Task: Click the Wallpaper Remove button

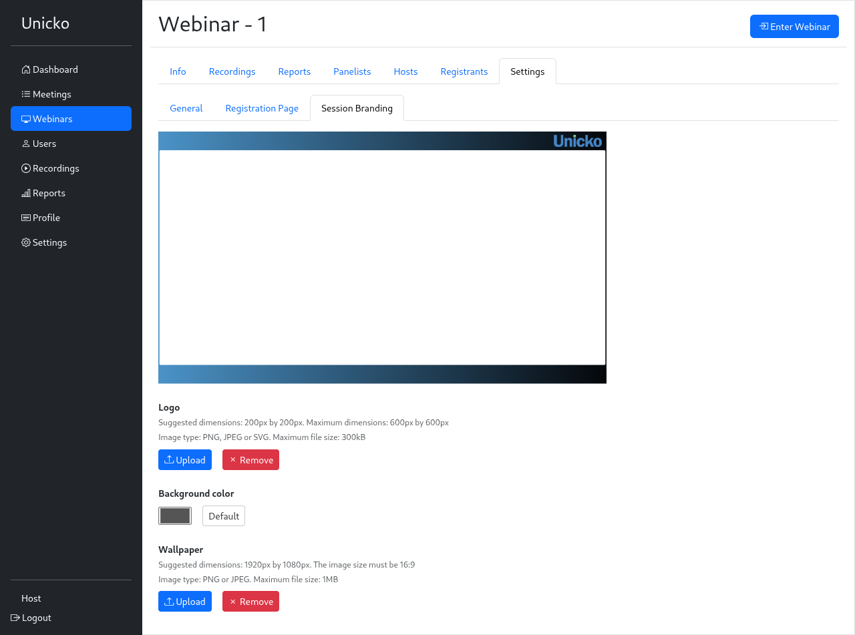Action: click(250, 602)
